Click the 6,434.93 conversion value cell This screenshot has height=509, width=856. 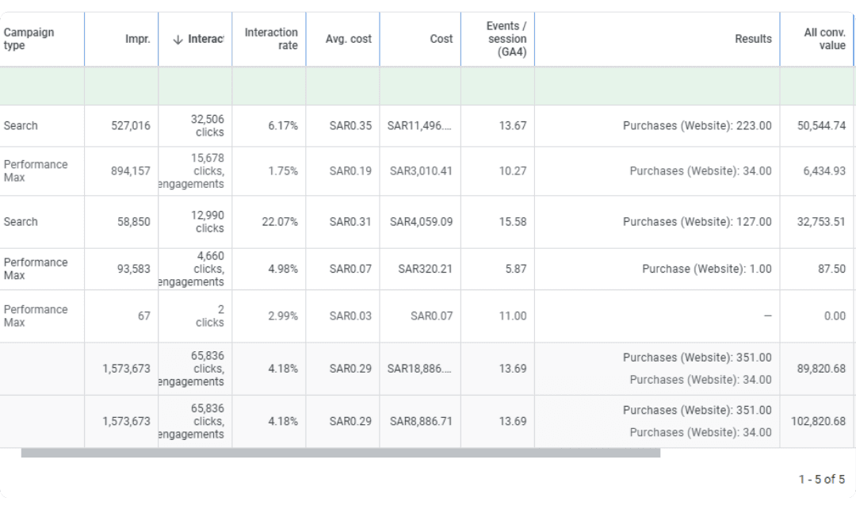(x=824, y=171)
